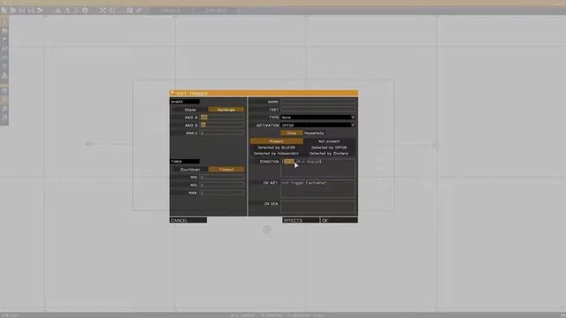Set the trigger to activate Repeatedly

[x=315, y=133]
